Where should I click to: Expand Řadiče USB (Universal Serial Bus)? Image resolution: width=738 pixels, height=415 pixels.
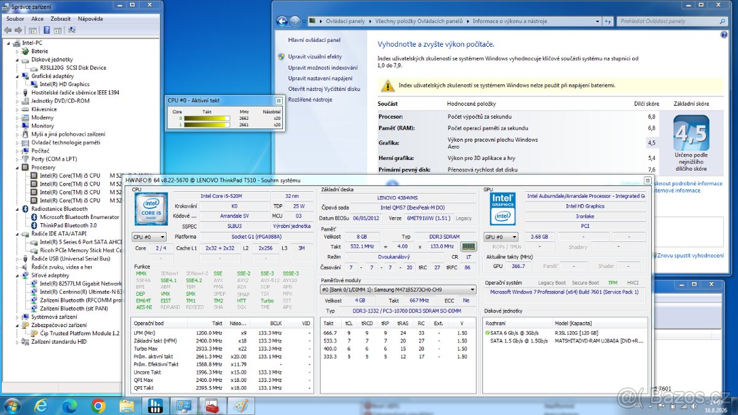click(18, 259)
